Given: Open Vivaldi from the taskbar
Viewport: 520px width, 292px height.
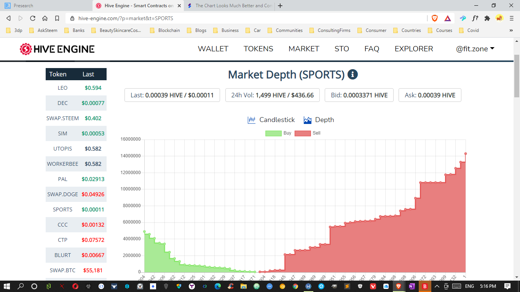Looking at the screenshot, I should 373,286.
